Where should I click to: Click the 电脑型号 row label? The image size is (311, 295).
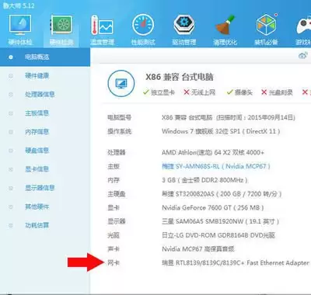click(x=120, y=117)
